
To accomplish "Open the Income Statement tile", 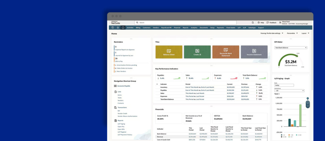I will [254, 52].
